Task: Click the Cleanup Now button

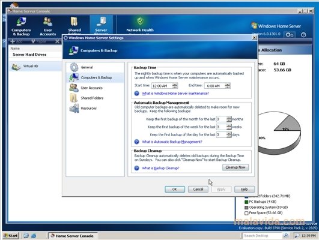Action: click(235, 167)
